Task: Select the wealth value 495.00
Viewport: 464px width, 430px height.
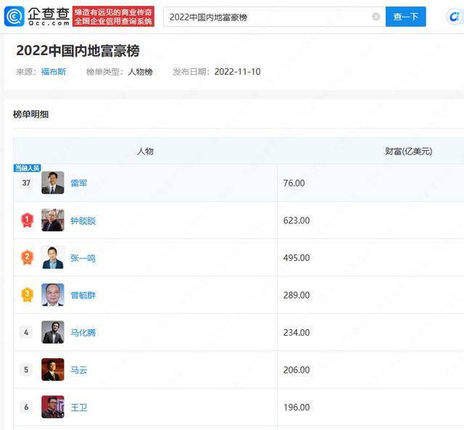Action: click(297, 257)
